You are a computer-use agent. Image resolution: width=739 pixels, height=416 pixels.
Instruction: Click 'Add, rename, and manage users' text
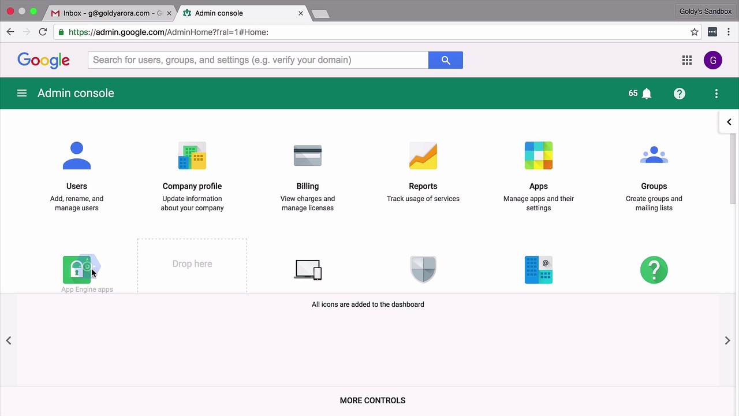77,203
